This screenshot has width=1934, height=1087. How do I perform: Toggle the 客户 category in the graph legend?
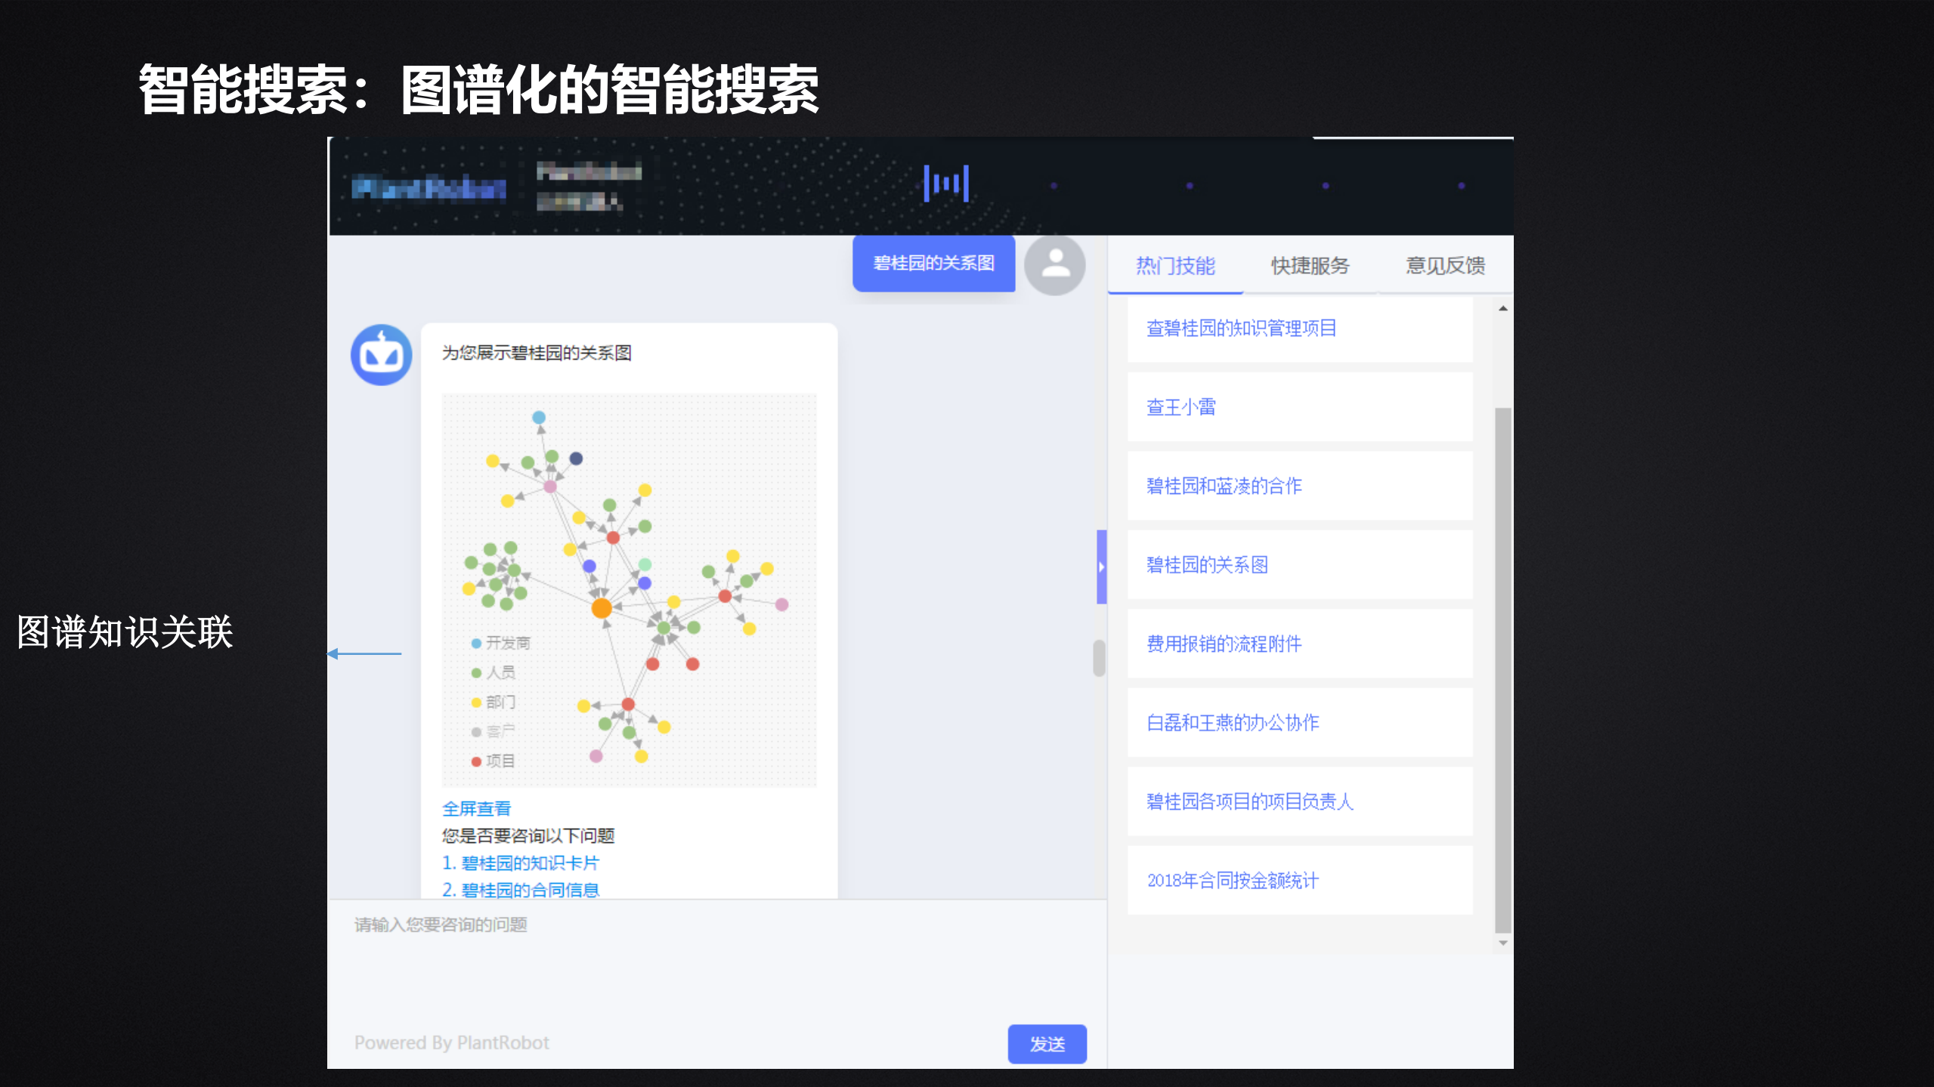tap(500, 730)
